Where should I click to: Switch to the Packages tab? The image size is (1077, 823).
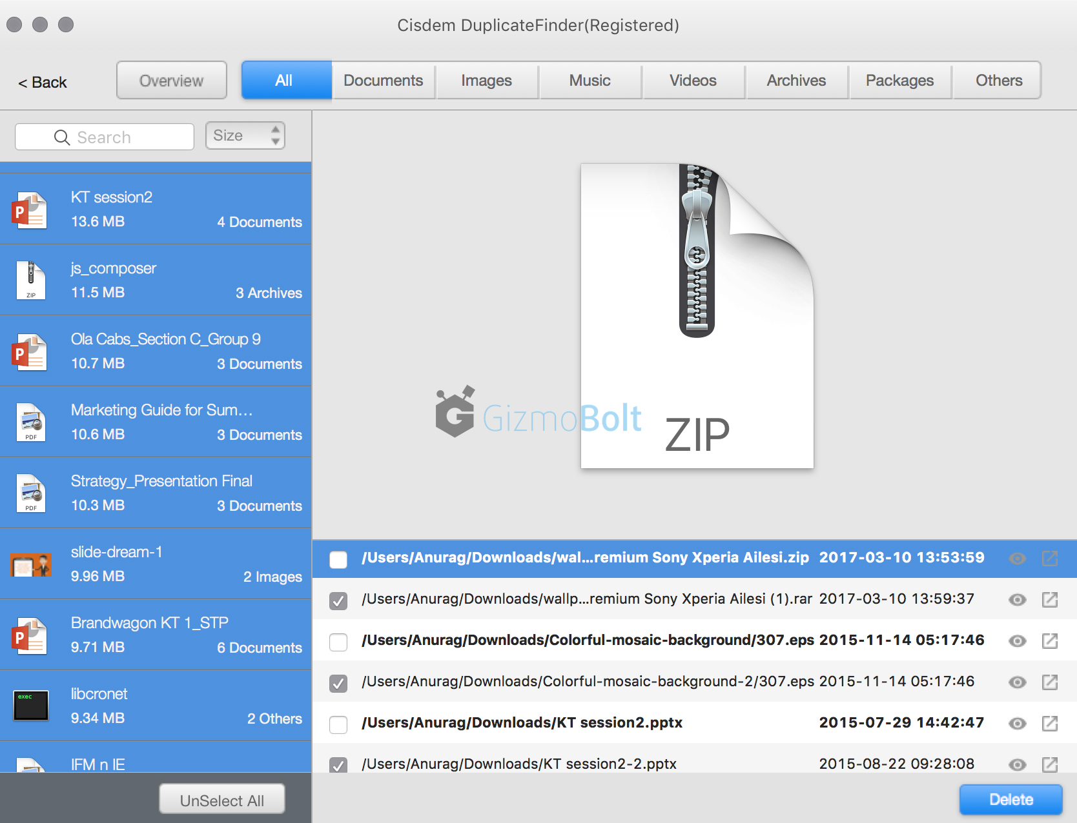(900, 80)
